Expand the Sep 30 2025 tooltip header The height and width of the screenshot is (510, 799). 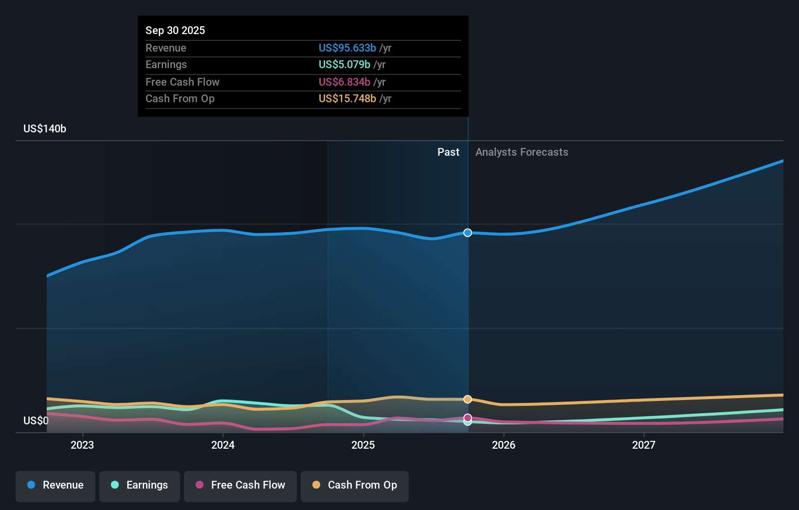click(175, 30)
